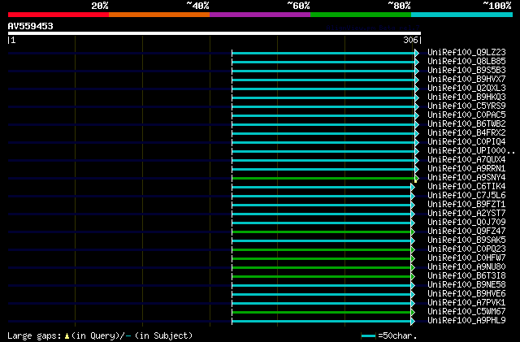Select the truncated UniRef100_UPI000.. subject name
This screenshot has width=520, height=342.
pos(471,151)
